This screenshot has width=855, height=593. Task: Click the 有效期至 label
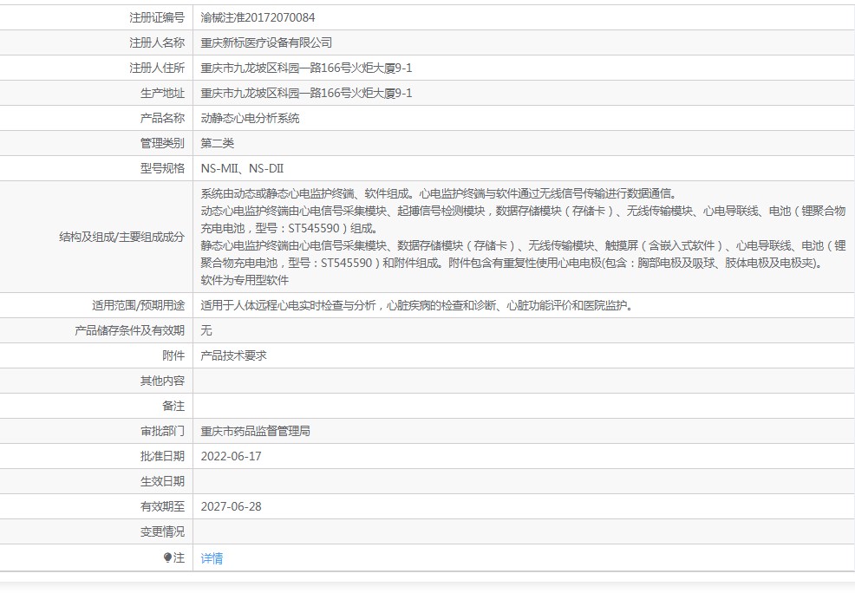[162, 506]
